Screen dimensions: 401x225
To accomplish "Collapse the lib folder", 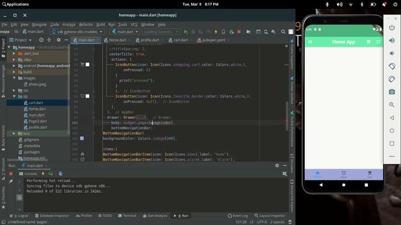I will coord(14,96).
